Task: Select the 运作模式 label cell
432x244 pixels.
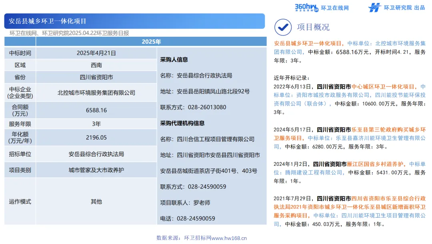Action: point(20,202)
